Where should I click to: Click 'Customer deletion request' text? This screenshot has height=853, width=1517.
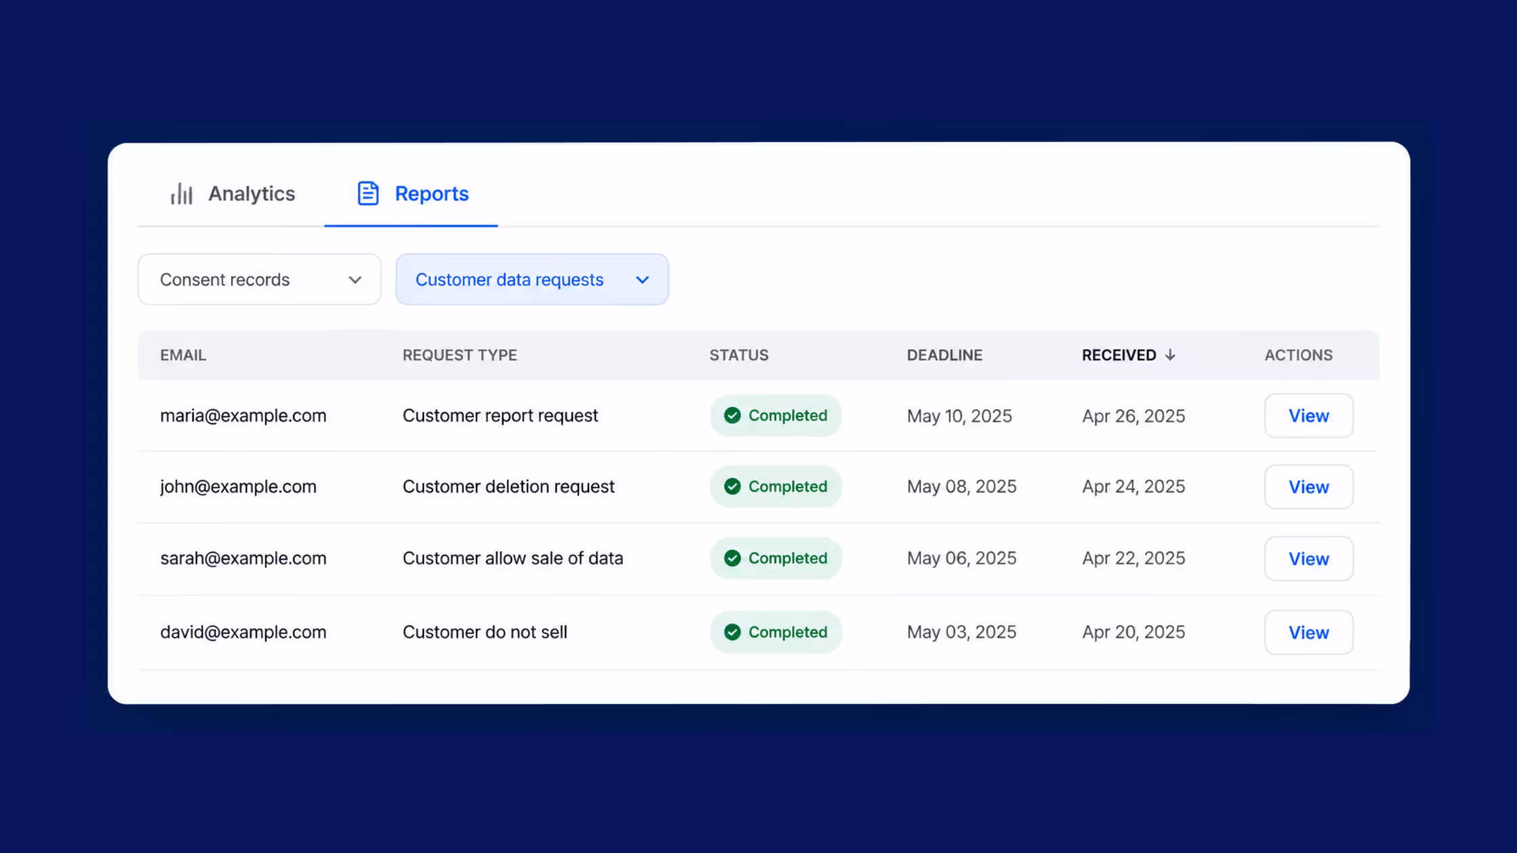[509, 487]
